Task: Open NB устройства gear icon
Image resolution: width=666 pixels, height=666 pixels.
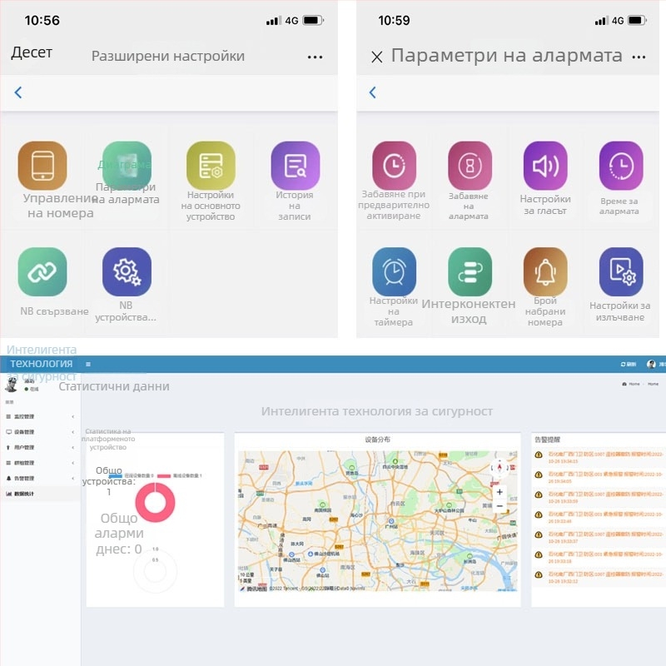Action: [x=127, y=271]
